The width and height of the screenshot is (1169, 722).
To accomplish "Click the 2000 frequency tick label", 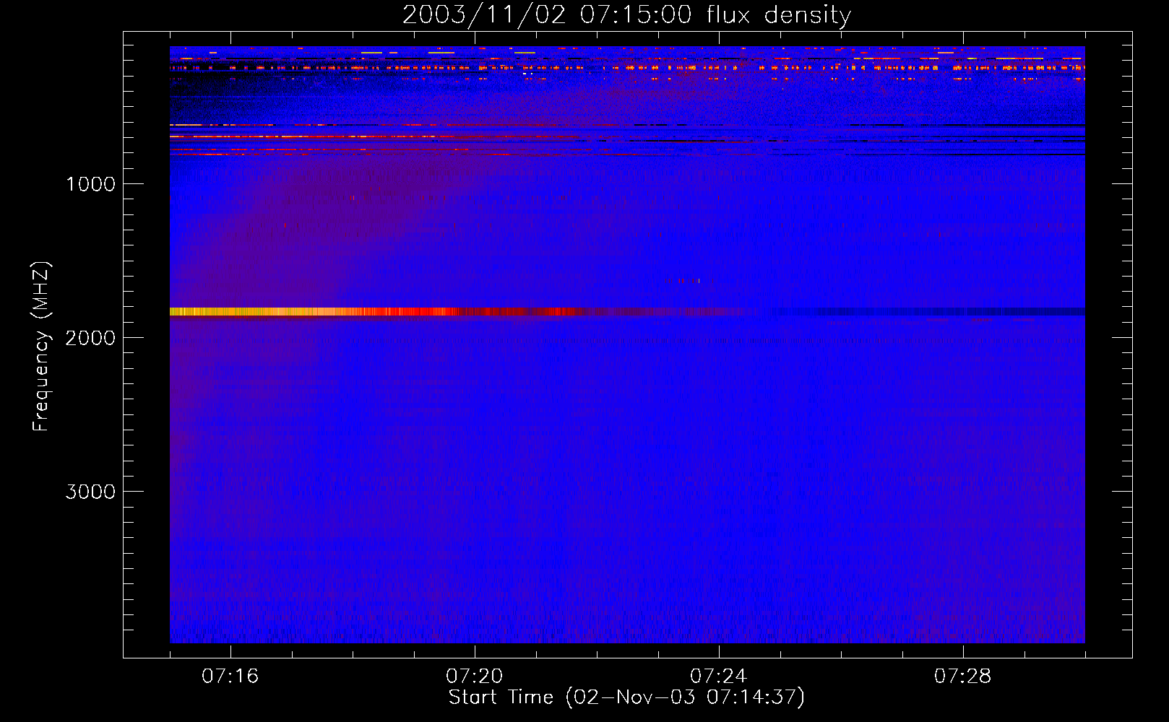I will click(x=90, y=338).
